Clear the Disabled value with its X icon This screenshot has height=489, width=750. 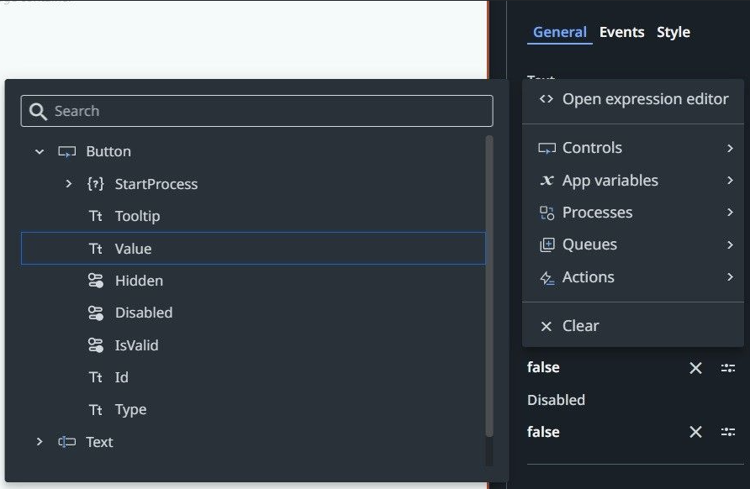[x=695, y=432]
